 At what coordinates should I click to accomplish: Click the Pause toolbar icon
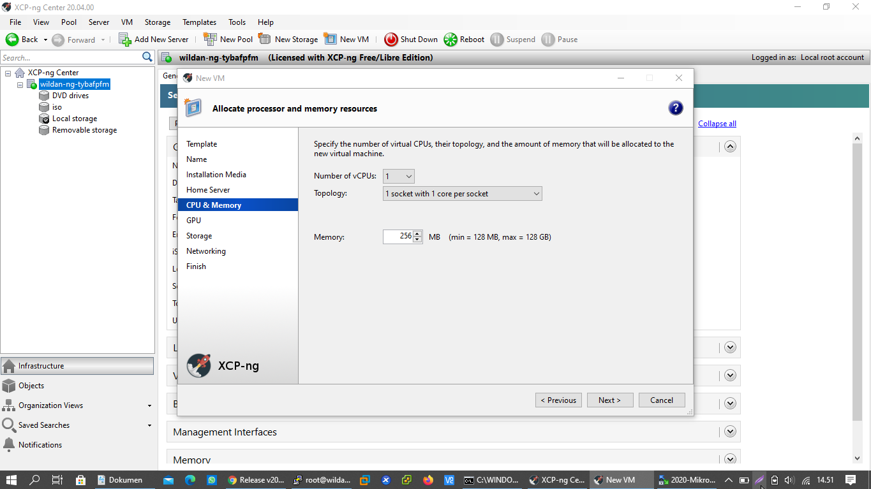[x=548, y=40]
